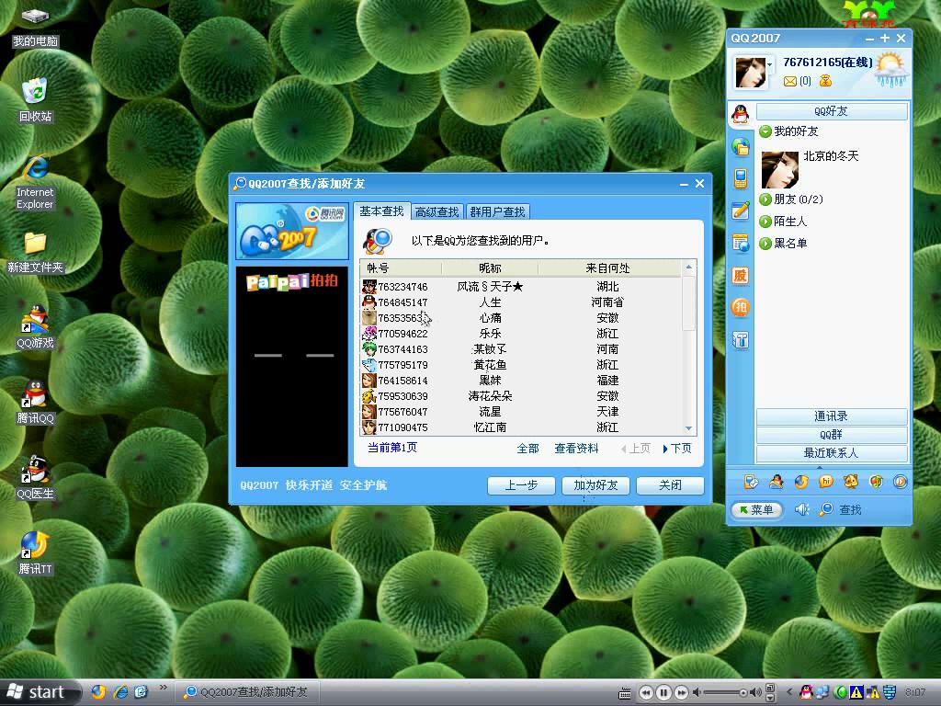Open status dropdown arrow beside user avatar

click(770, 65)
